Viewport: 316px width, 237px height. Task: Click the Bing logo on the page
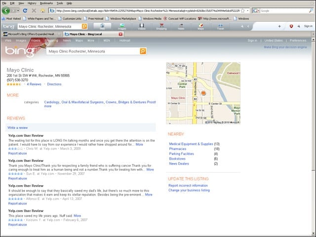pyautogui.click(x=19, y=51)
